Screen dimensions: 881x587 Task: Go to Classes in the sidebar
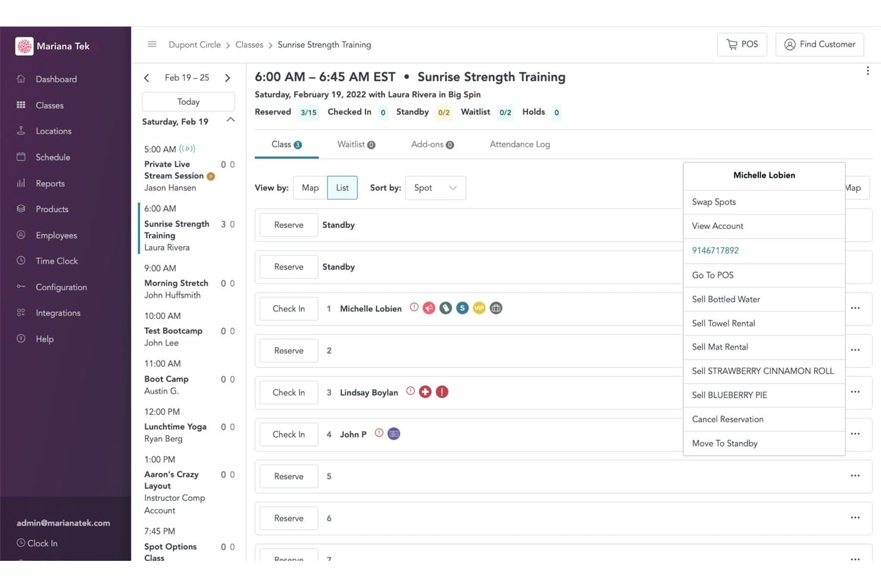click(49, 105)
